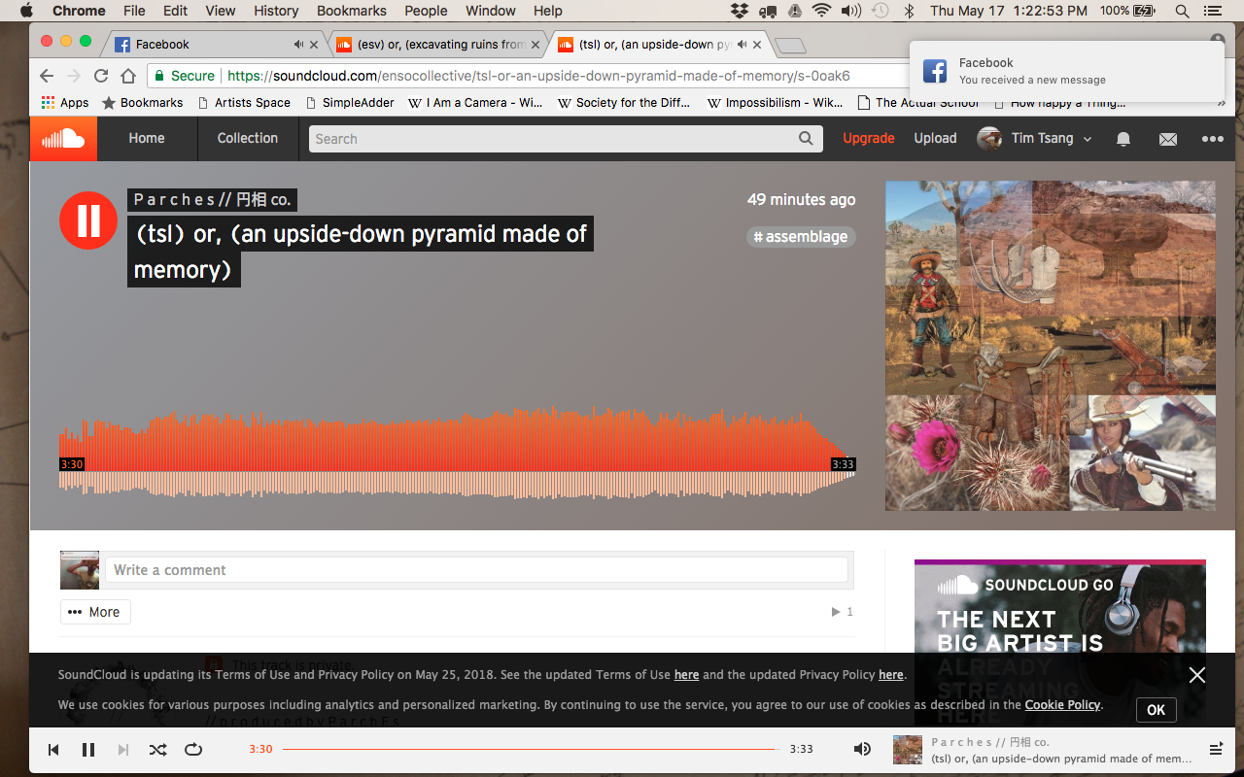This screenshot has width=1244, height=777.
Task: Open Collection page
Action: [248, 139]
